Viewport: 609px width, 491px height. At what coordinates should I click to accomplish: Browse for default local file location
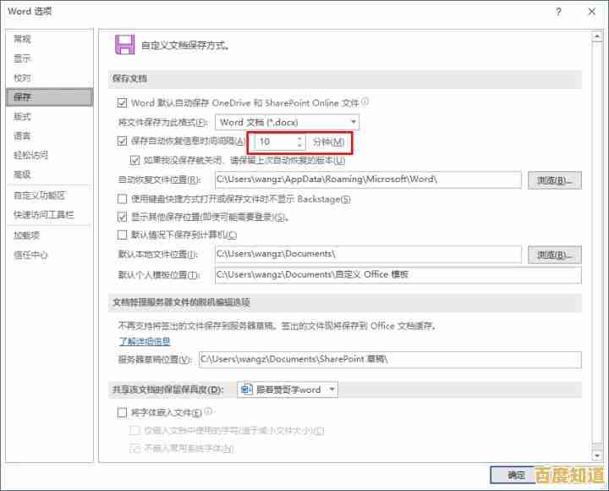click(x=554, y=255)
